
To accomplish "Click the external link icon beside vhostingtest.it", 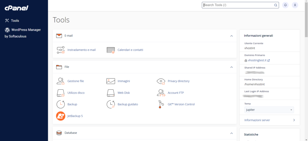I will (269, 61).
